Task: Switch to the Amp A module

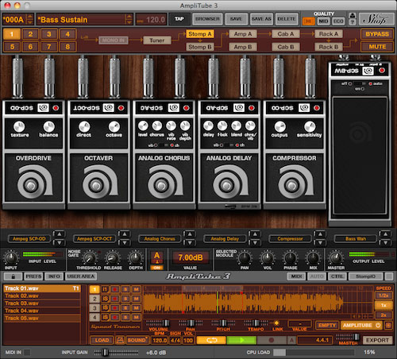Action: point(243,34)
